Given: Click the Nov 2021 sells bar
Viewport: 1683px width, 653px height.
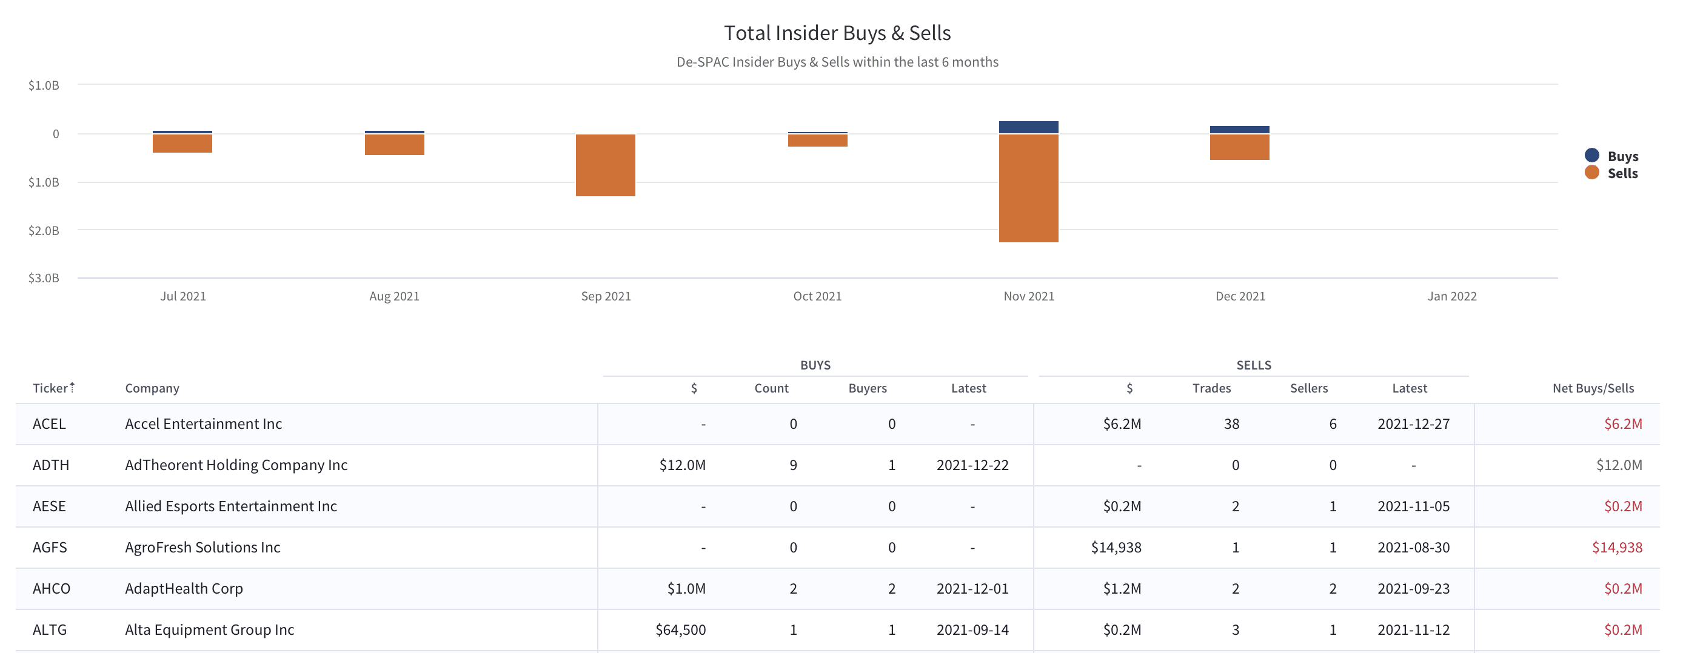Looking at the screenshot, I should pyautogui.click(x=1028, y=188).
